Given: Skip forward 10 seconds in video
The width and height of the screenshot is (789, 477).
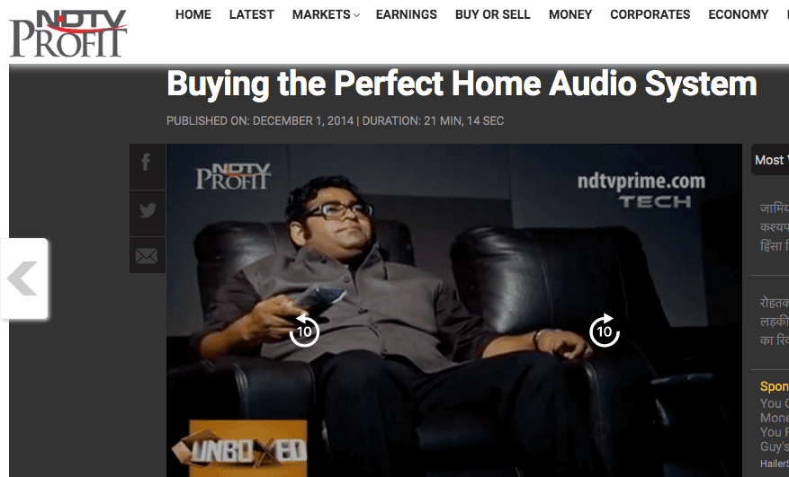Looking at the screenshot, I should click(x=605, y=331).
